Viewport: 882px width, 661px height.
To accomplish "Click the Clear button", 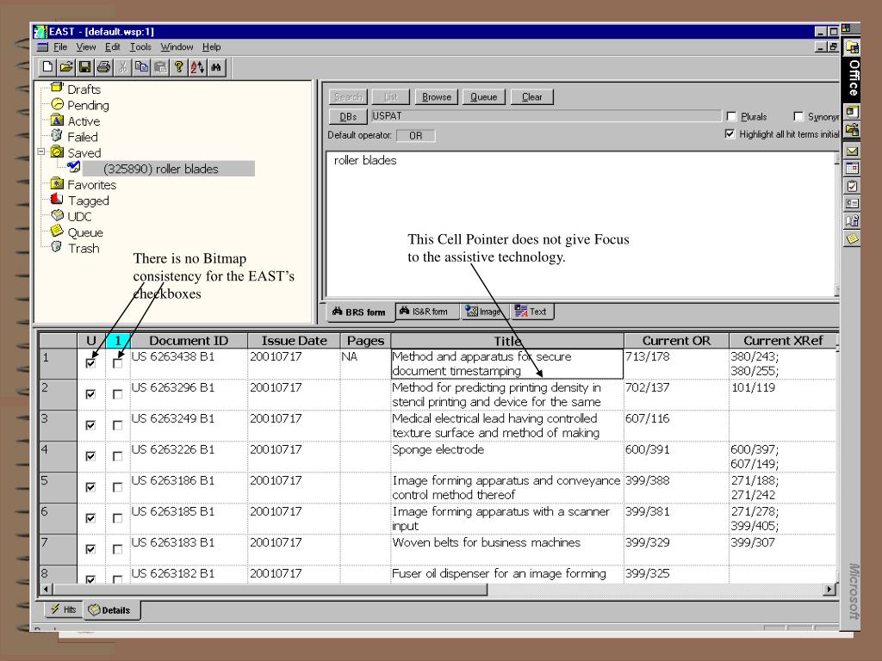I will coord(532,96).
